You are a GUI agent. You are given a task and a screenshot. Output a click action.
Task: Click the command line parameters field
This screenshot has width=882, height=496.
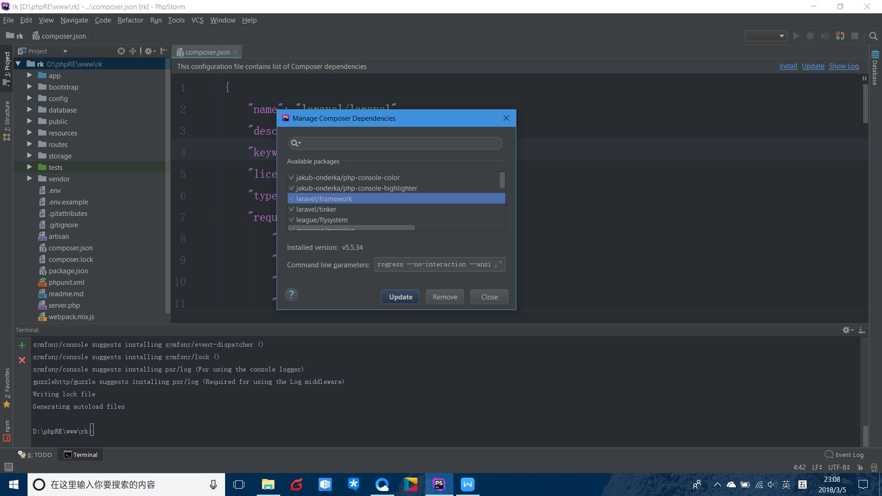(440, 265)
